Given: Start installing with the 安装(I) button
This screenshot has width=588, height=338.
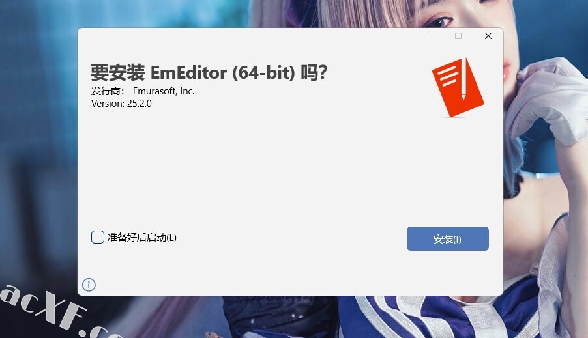Looking at the screenshot, I should click(x=447, y=239).
